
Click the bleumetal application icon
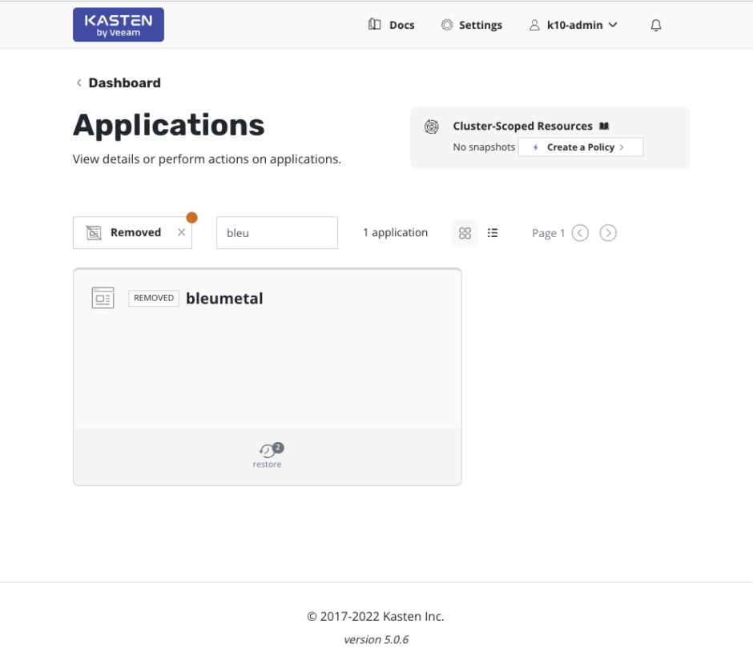tap(103, 297)
